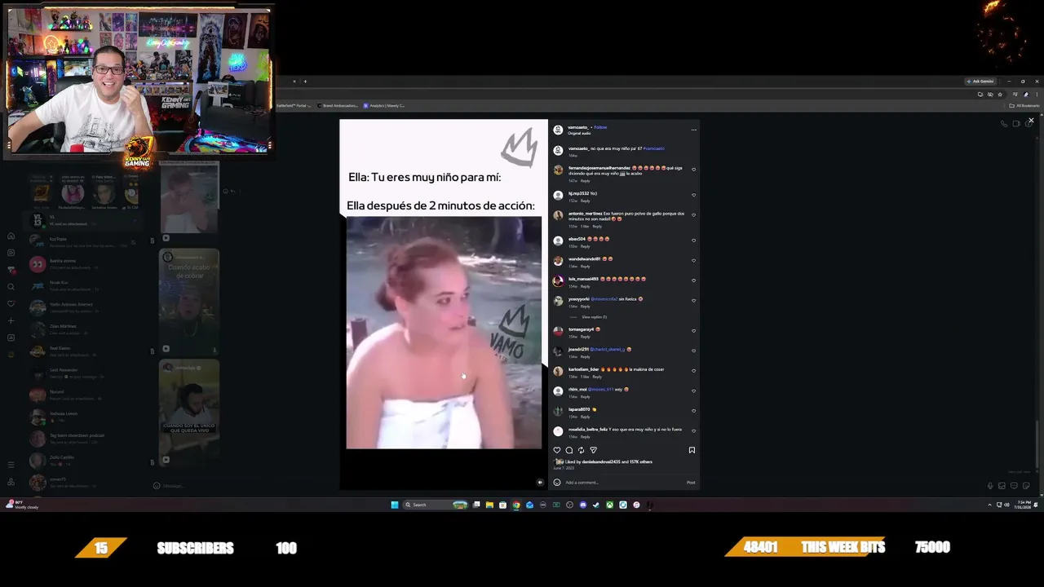
Task: Open the emoji picker beside Add a comment
Action: [x=557, y=483]
